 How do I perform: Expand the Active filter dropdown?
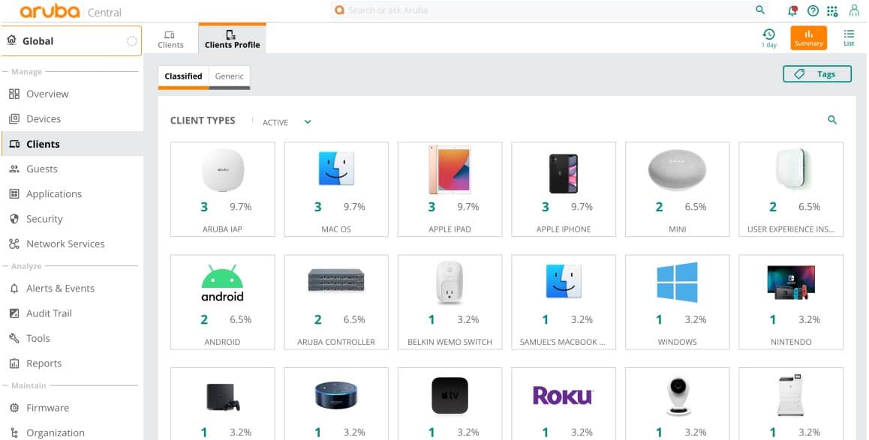pyautogui.click(x=287, y=122)
